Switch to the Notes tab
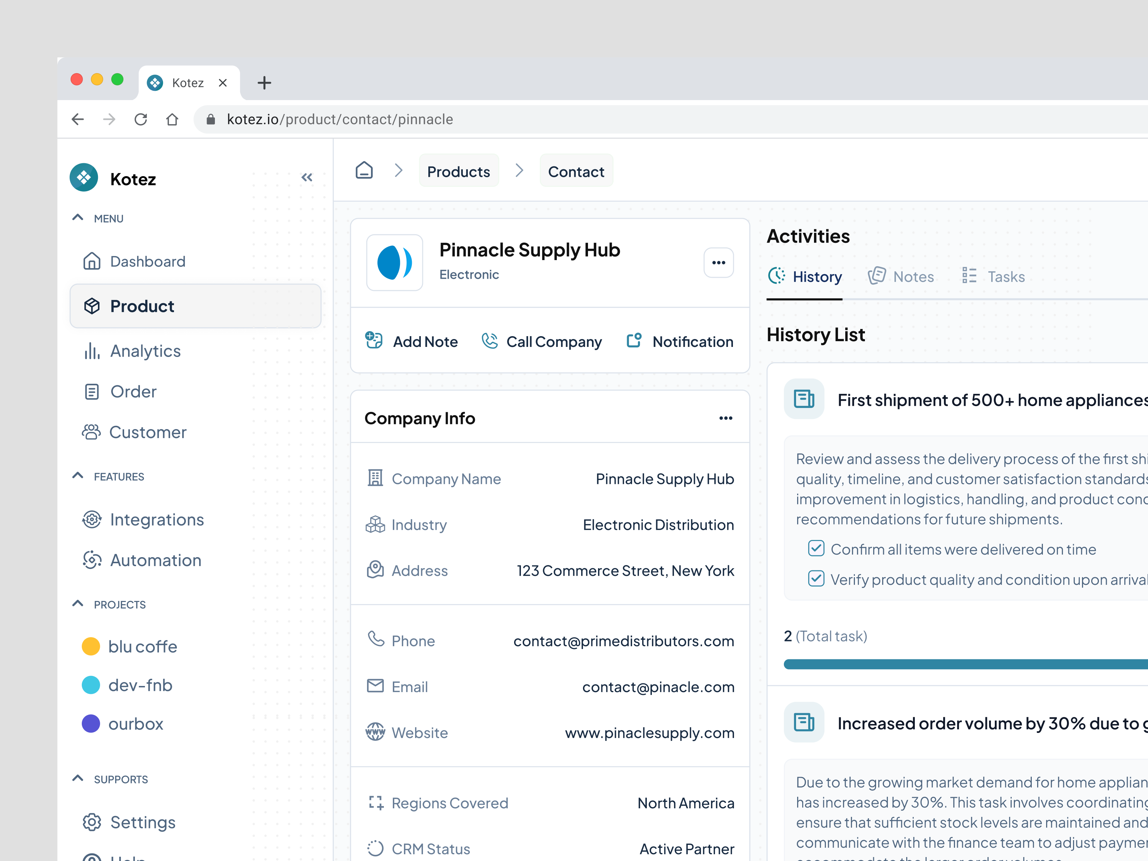Screen dimensions: 1148x861 coord(900,277)
